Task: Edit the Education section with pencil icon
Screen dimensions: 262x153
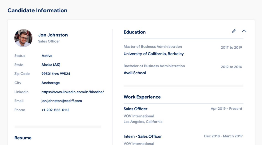Action: 234,31
